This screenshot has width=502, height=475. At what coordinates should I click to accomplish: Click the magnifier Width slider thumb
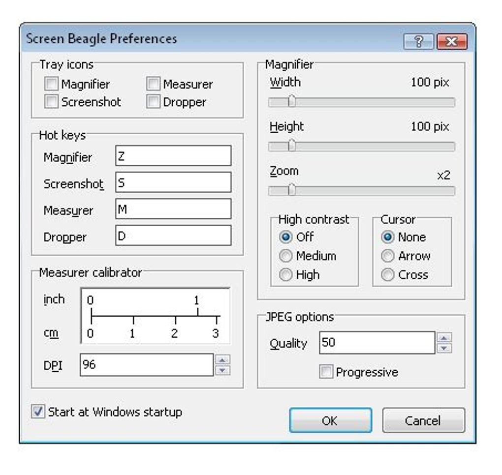(x=291, y=102)
